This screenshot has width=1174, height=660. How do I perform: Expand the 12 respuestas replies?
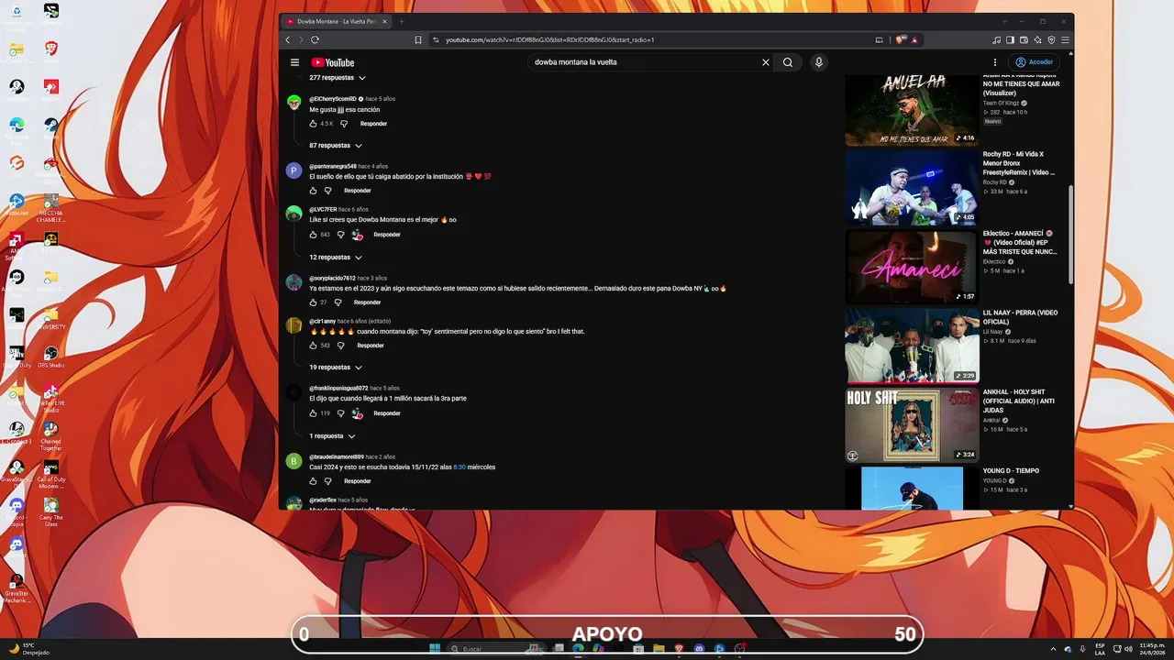click(x=336, y=258)
